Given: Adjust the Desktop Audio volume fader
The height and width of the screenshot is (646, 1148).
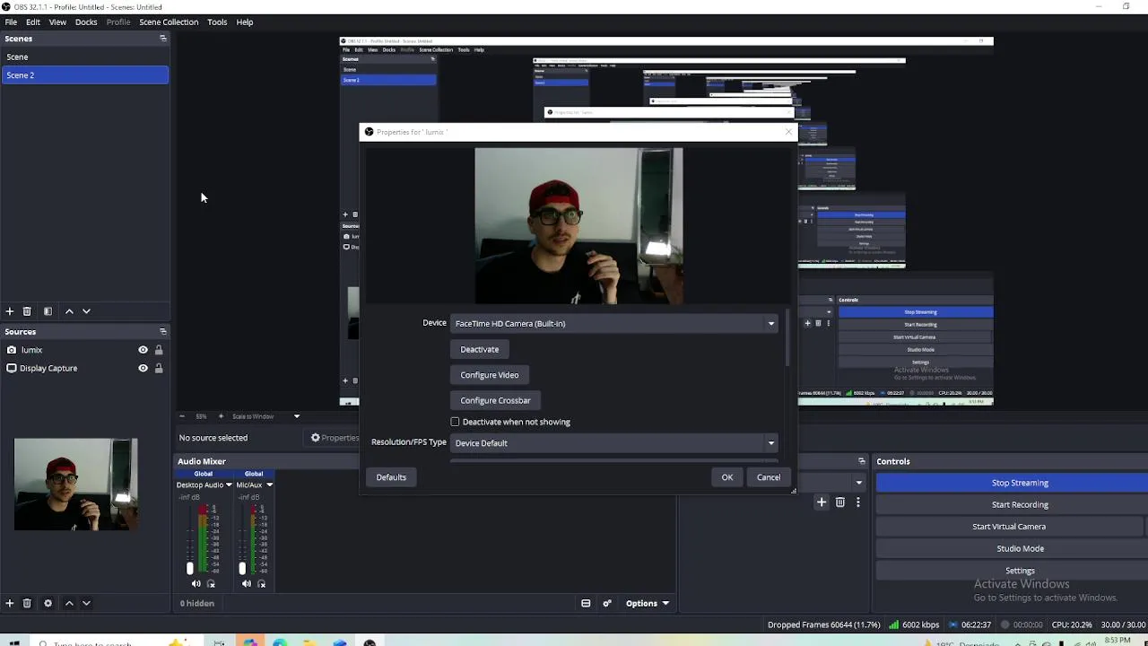Looking at the screenshot, I should (x=189, y=568).
